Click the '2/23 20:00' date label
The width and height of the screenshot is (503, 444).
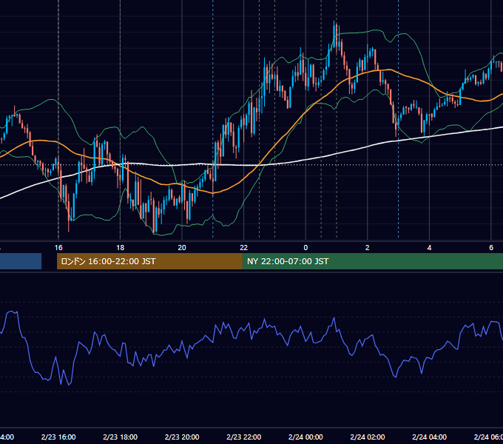[182, 437]
